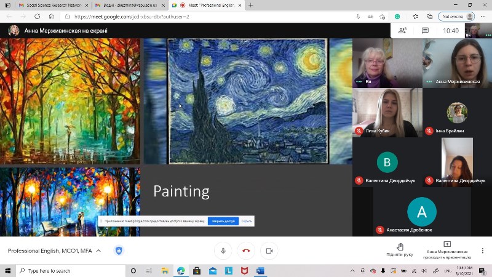Open the Favorites list icon

coord(416,17)
